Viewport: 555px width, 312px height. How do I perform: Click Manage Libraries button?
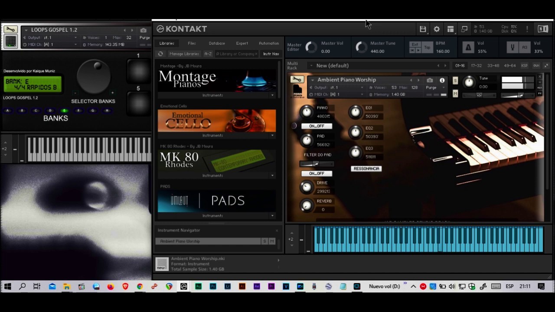tap(184, 54)
